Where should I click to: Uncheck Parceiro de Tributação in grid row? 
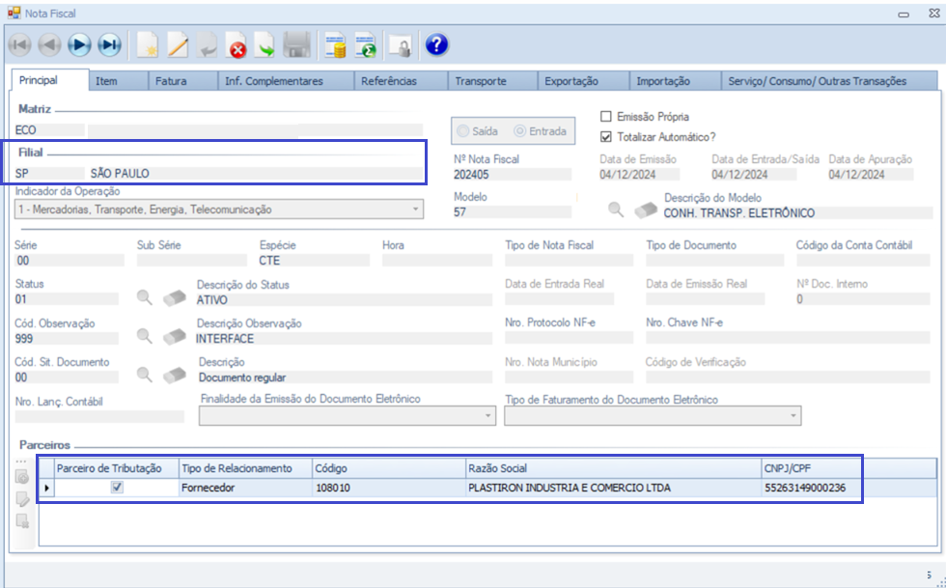coord(117,488)
